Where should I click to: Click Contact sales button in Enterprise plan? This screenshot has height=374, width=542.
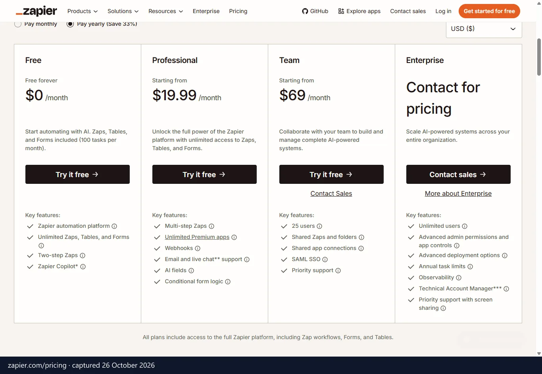pyautogui.click(x=458, y=174)
